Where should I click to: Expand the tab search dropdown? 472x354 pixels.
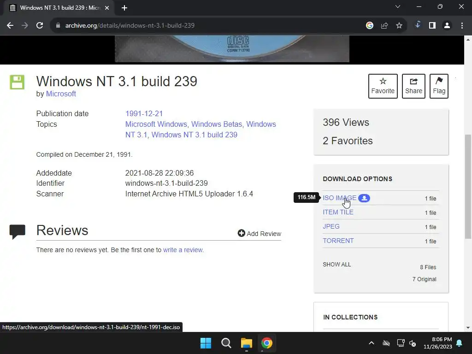398,6
